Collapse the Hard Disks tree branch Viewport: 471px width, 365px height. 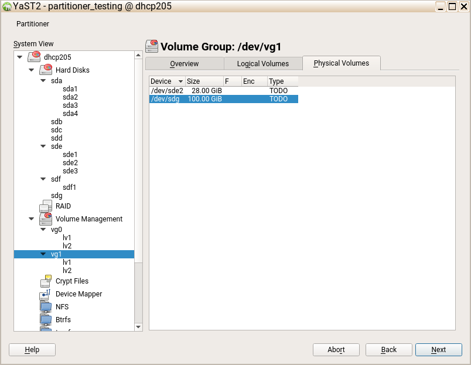[32, 70]
